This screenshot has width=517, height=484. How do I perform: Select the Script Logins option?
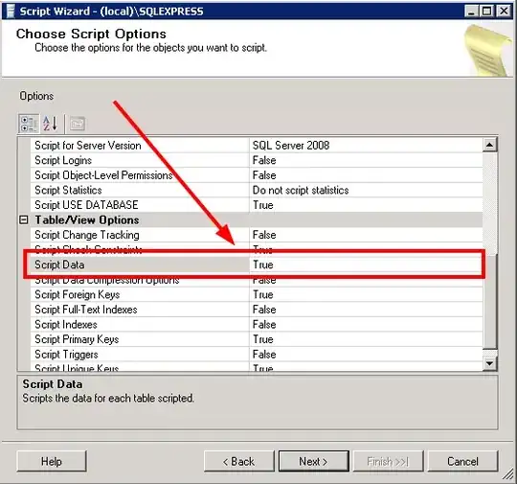[63, 160]
